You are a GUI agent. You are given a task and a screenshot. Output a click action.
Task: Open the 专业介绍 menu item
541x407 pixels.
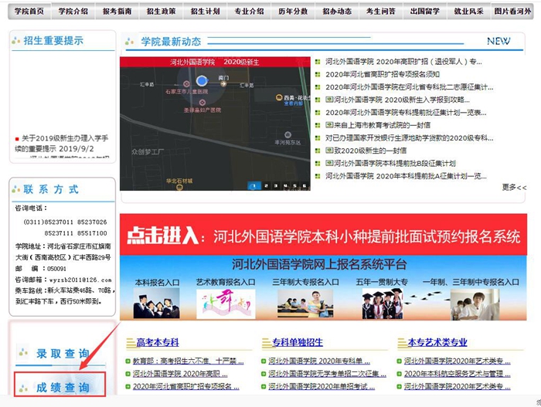[249, 12]
